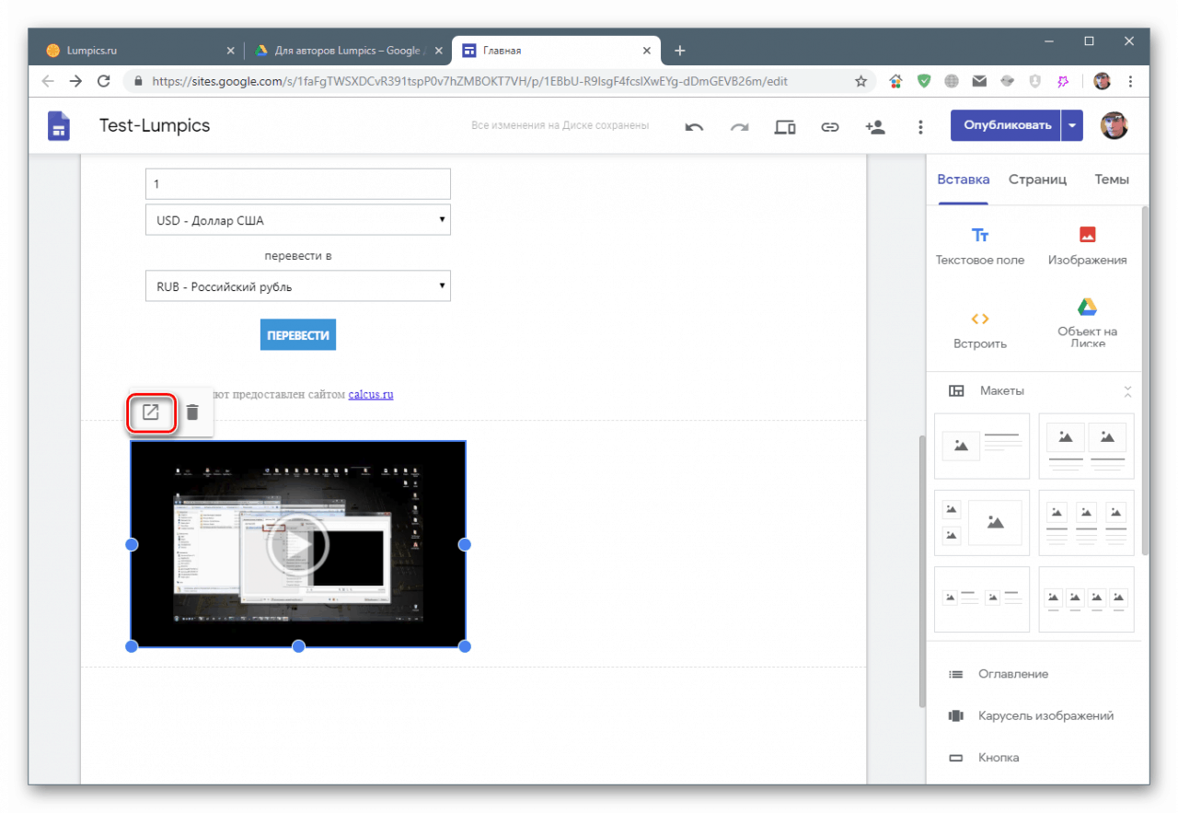
Task: Open the video in a new tab icon
Action: [x=150, y=412]
